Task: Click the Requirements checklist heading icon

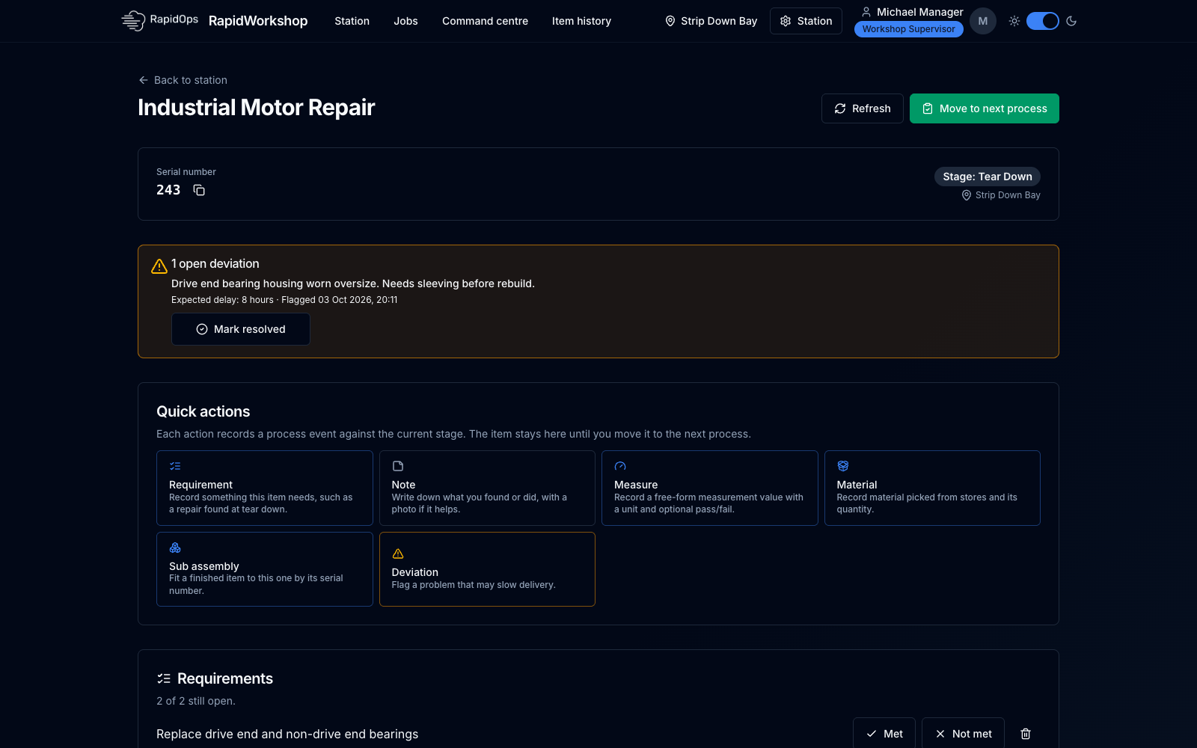Action: [x=164, y=678]
